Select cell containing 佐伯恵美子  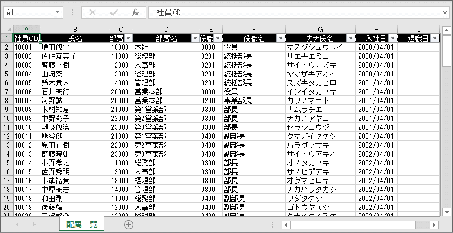pyautogui.click(x=75, y=56)
